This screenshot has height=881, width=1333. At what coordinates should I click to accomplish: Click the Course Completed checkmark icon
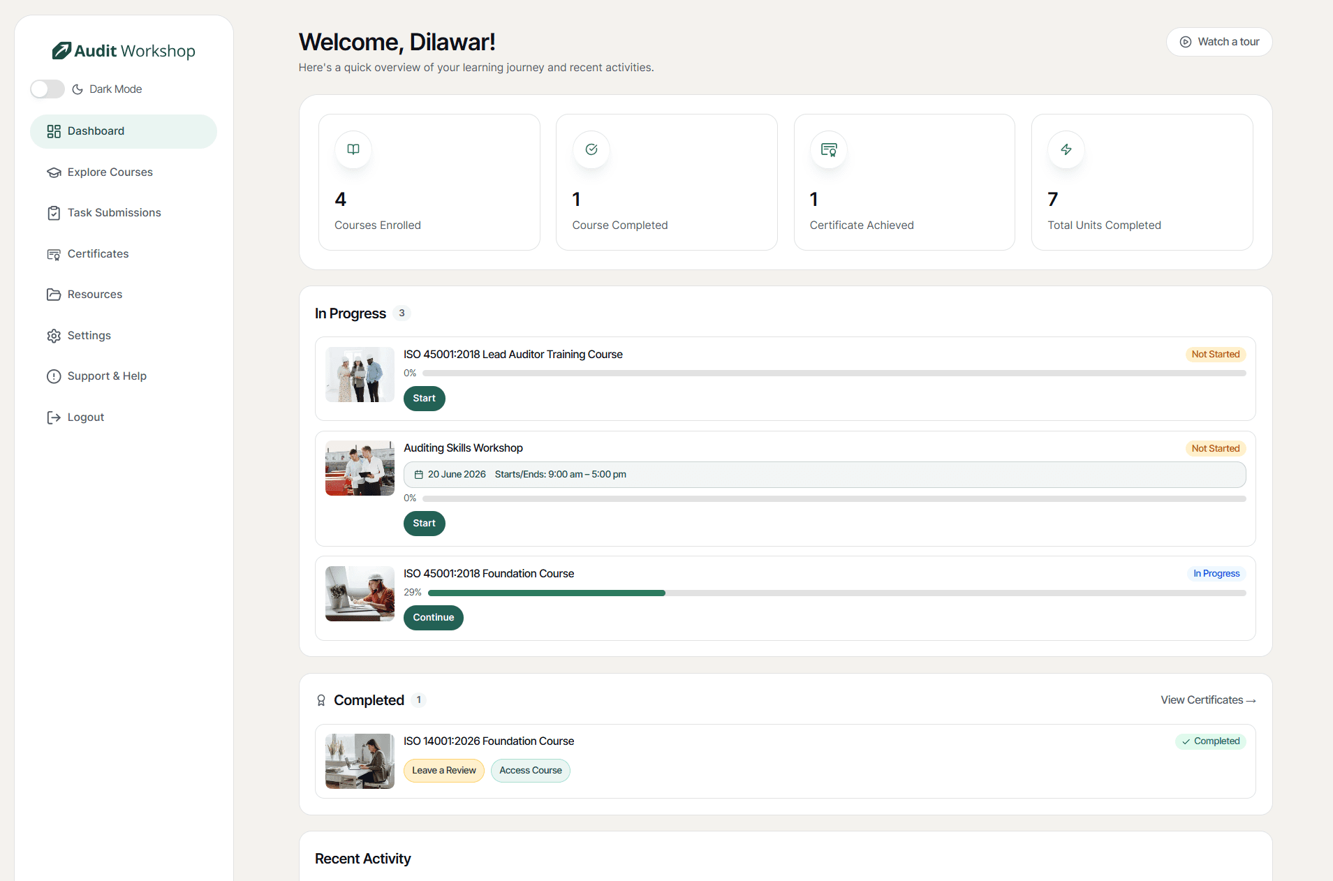(591, 149)
